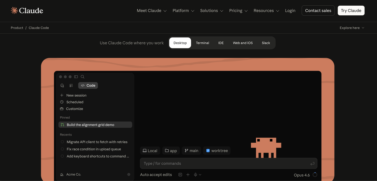Select the Desktop tab

click(180, 43)
